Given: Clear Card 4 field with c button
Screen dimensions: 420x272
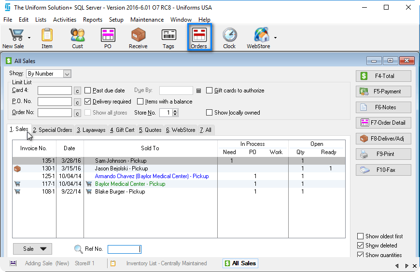Looking at the screenshot, I should [77, 91].
